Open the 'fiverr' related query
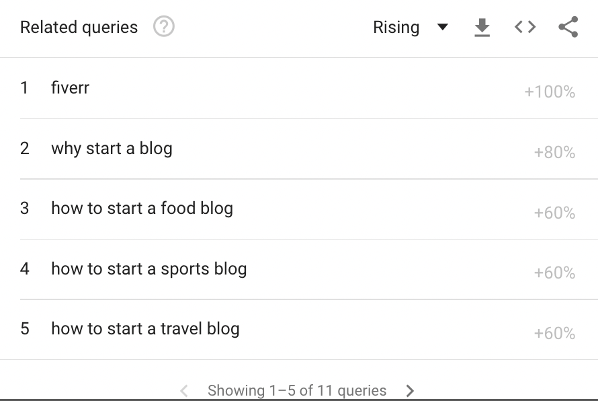This screenshot has width=598, height=401. [70, 87]
